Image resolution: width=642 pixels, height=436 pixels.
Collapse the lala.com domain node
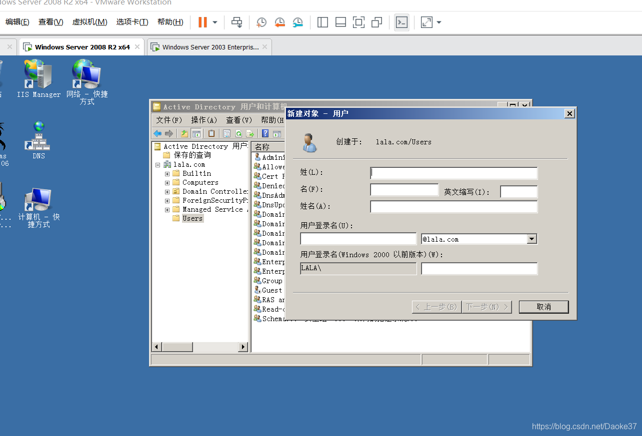tap(158, 165)
